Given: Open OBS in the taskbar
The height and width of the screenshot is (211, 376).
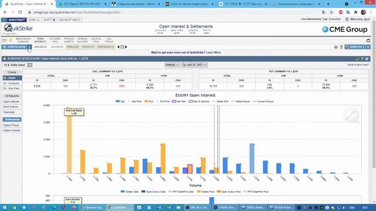Looking at the screenshot, I should click(x=197, y=207).
